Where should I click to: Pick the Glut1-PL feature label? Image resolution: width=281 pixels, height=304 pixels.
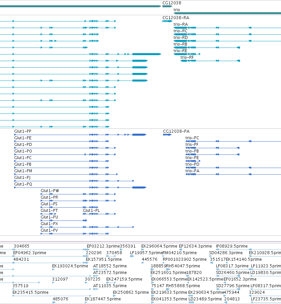(x=91, y=210)
